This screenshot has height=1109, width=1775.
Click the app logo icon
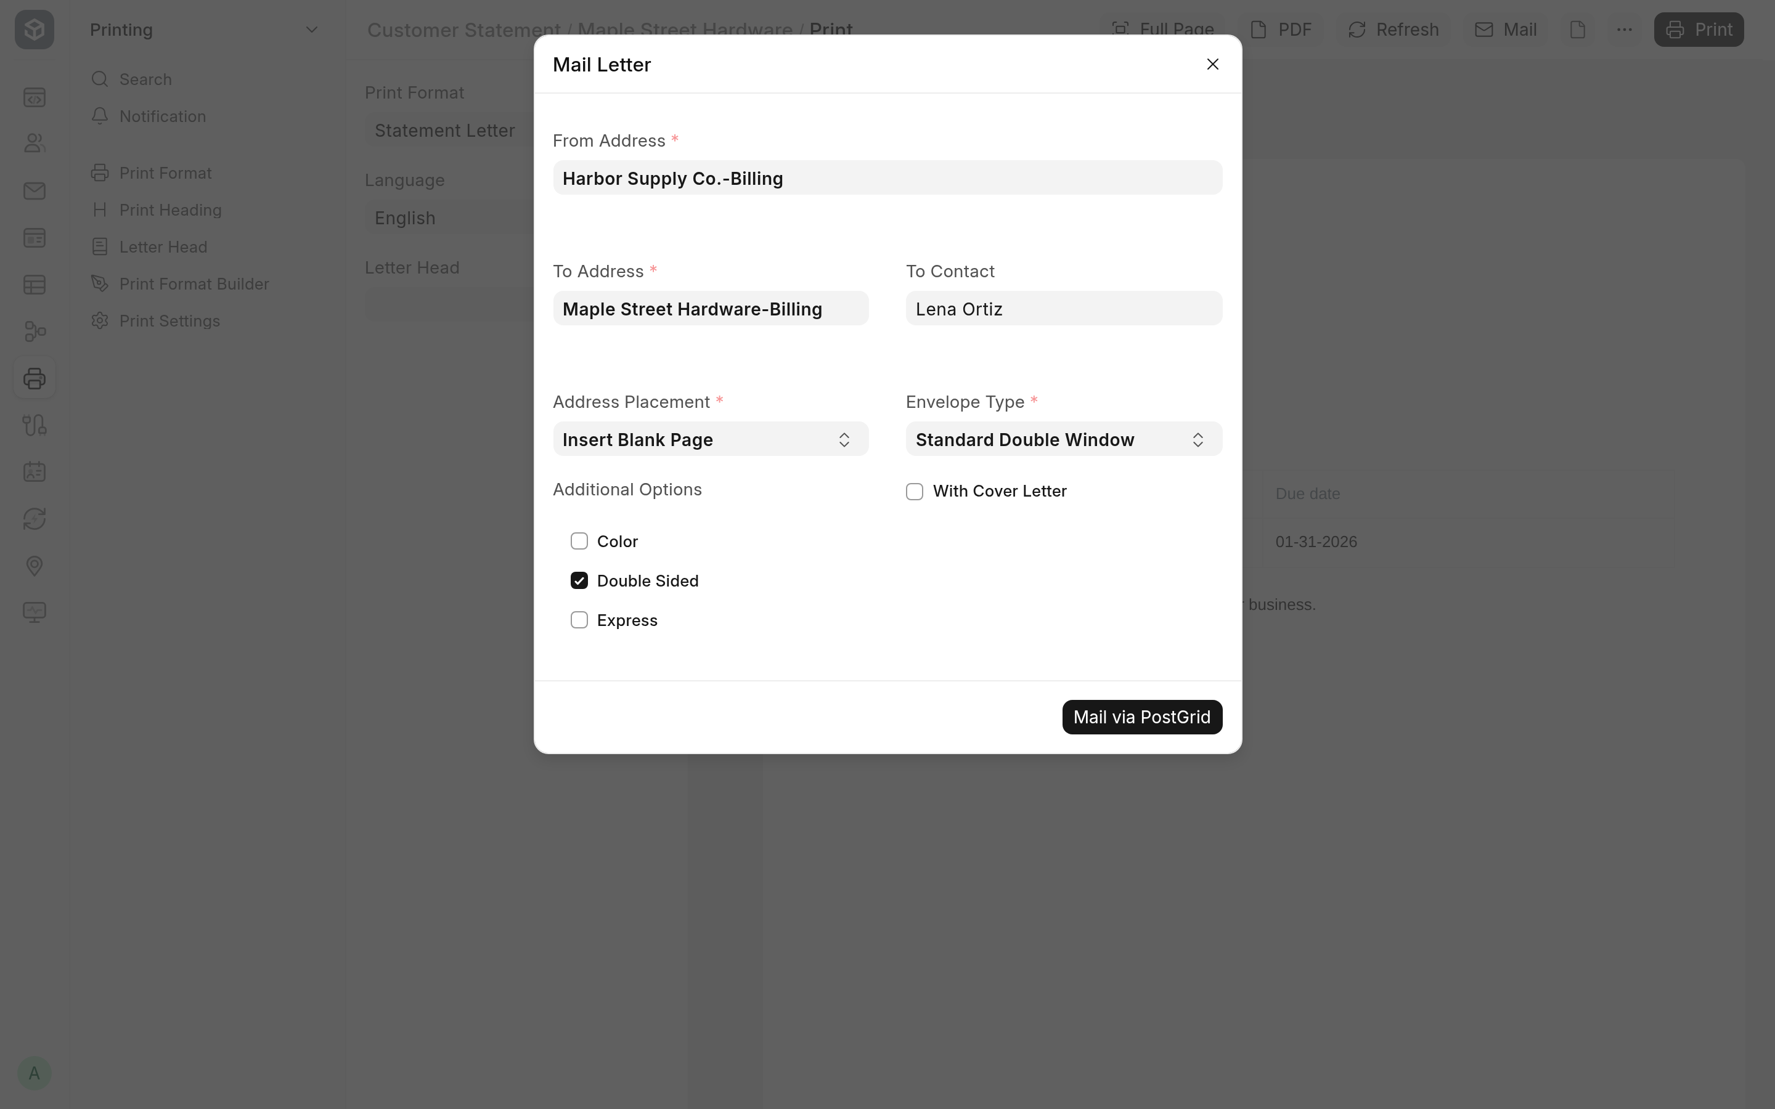coord(35,30)
